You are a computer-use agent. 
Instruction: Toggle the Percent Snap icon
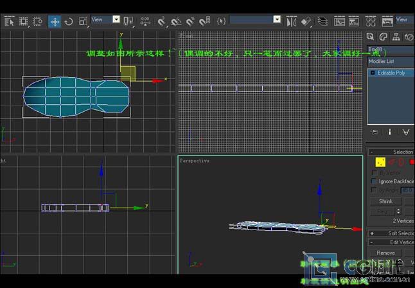190,22
